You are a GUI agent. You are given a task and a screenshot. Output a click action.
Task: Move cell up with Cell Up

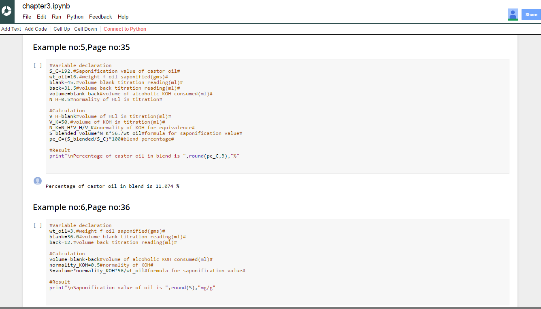pyautogui.click(x=62, y=29)
